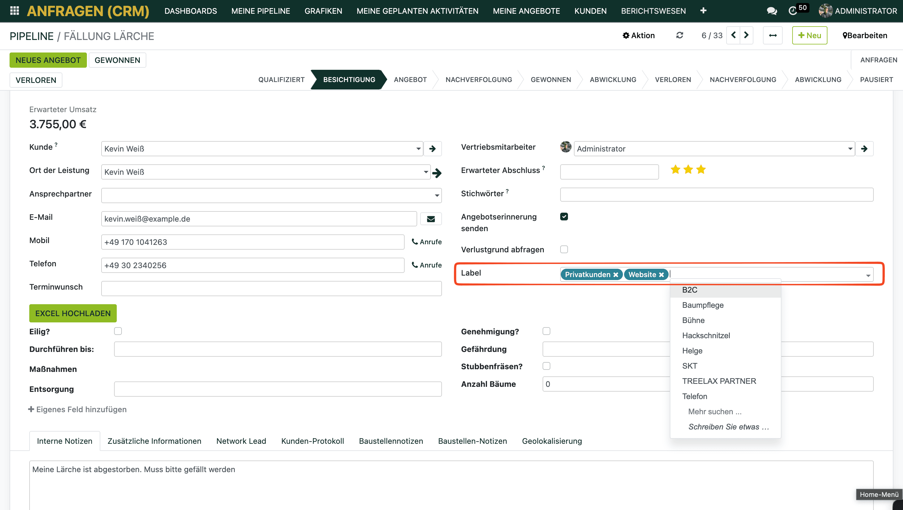Image resolution: width=903 pixels, height=510 pixels.
Task: Open Kunde record via arrow icon
Action: 432,149
